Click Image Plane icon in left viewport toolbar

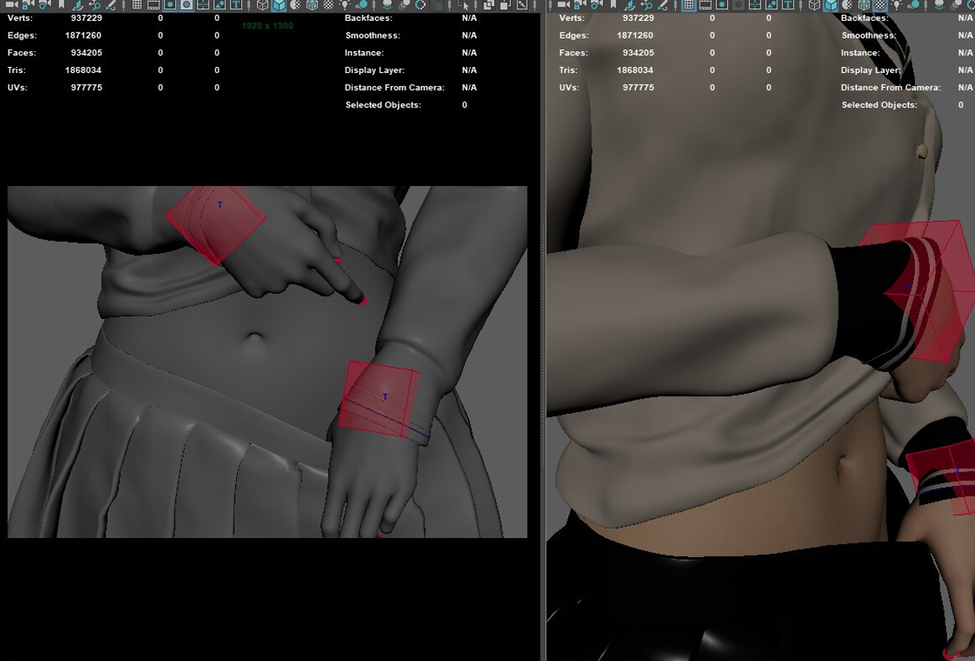point(77,5)
